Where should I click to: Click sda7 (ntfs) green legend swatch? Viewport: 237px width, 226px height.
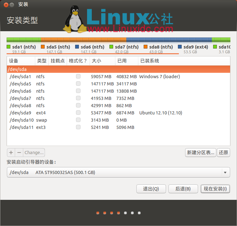click(x=111, y=47)
